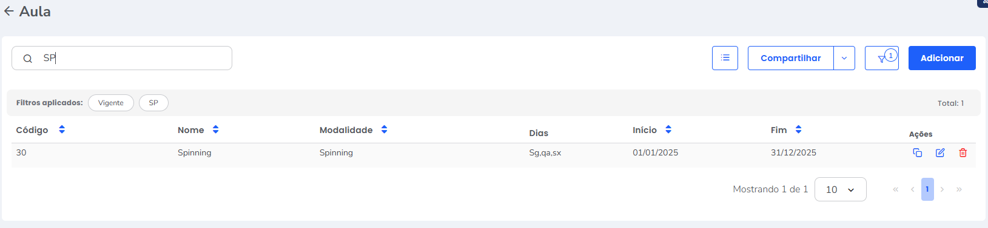Click the Adicionar button
The width and height of the screenshot is (988, 228).
point(942,58)
